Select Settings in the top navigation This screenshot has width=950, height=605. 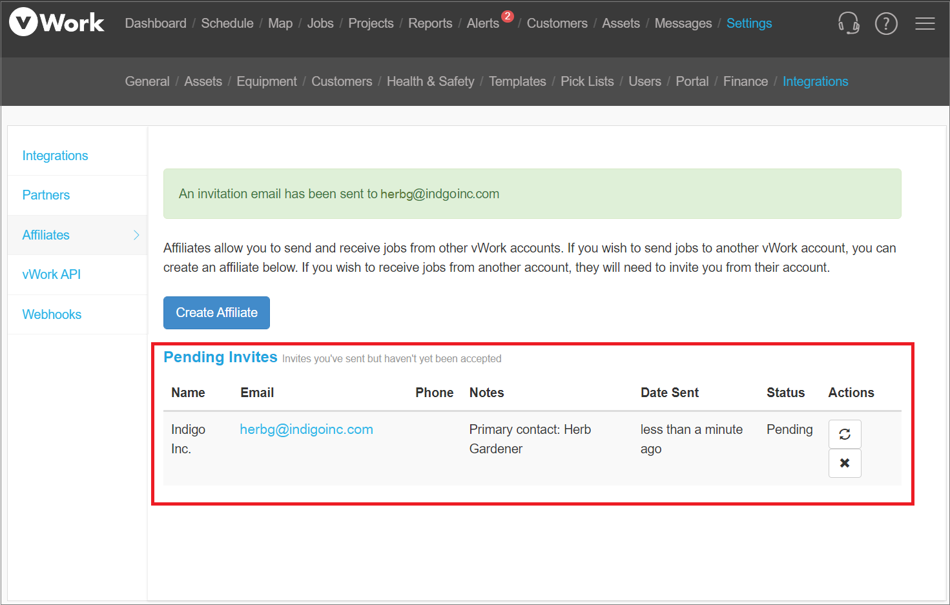(749, 23)
